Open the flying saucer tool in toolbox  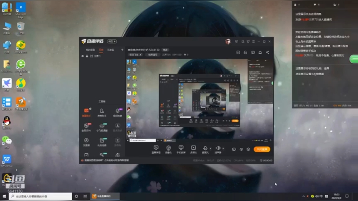tap(102, 127)
